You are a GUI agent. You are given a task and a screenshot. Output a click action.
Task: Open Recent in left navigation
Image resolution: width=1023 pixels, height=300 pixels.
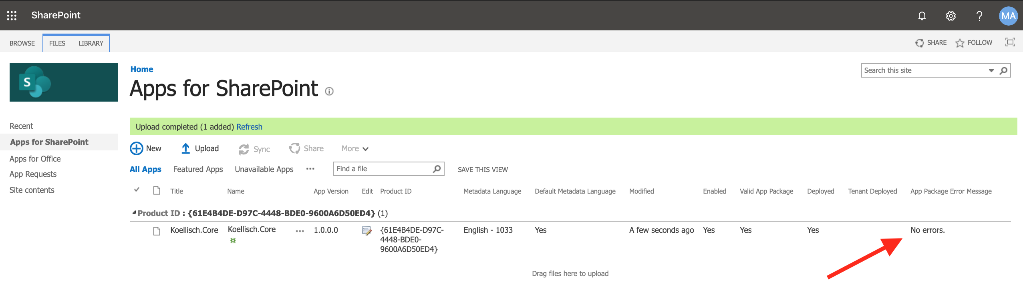21,126
